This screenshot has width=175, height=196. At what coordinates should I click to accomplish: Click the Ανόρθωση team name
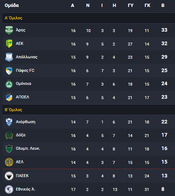tap(25, 122)
